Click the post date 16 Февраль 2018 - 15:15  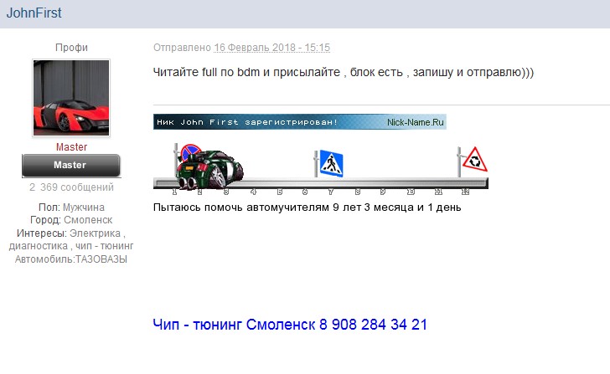(x=271, y=48)
